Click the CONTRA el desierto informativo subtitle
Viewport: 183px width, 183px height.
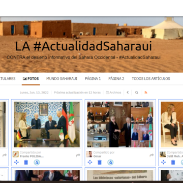click(83, 57)
